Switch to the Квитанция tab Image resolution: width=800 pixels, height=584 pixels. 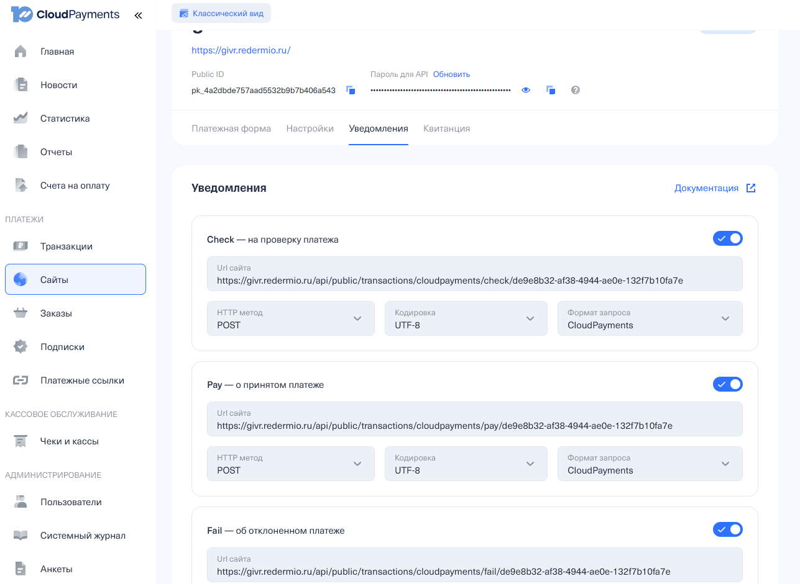click(447, 128)
